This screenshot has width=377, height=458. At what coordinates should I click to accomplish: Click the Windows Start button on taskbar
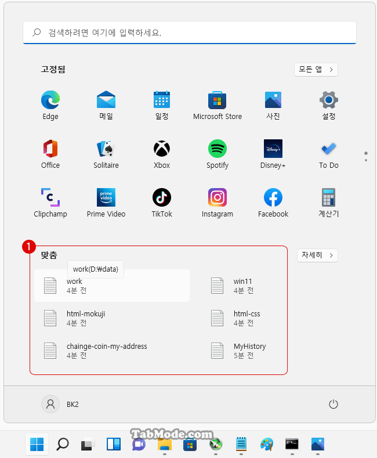tap(37, 444)
